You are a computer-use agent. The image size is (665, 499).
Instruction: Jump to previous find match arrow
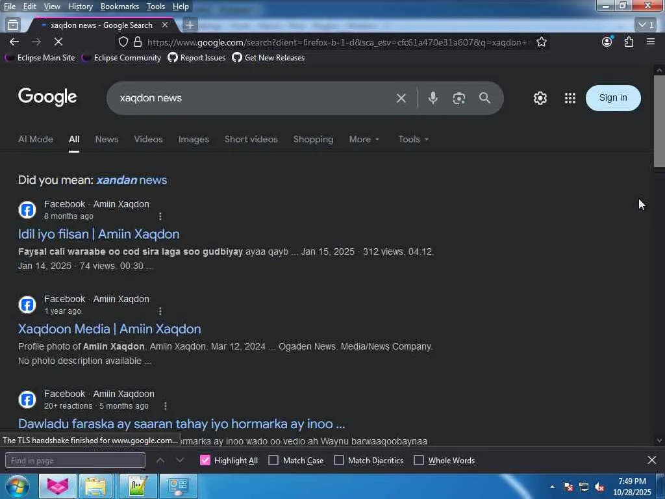[x=160, y=461]
